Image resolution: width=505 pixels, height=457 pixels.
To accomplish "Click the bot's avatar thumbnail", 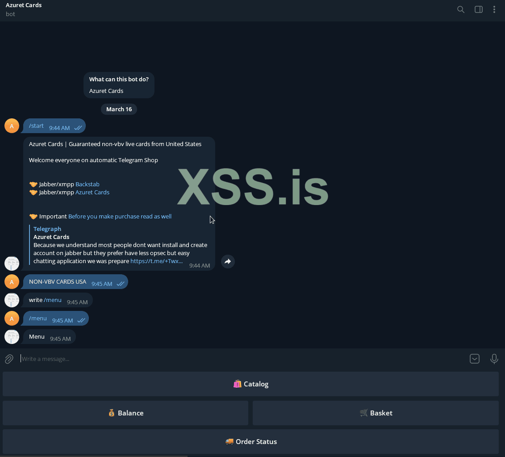I will pos(12,263).
